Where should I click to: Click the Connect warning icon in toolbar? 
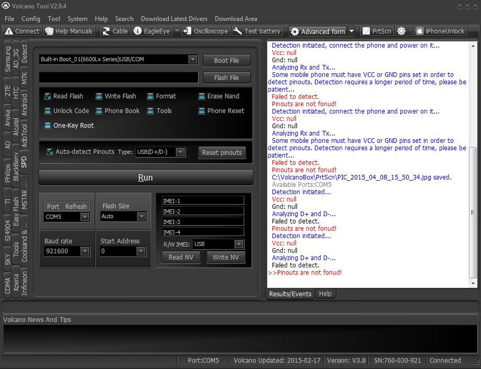coord(9,31)
